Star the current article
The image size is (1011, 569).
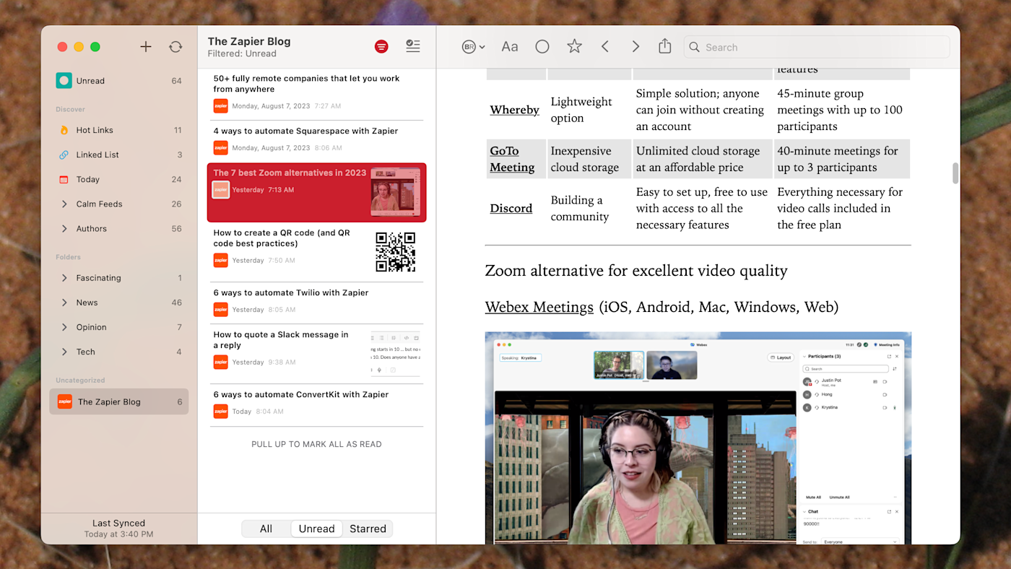pos(574,47)
